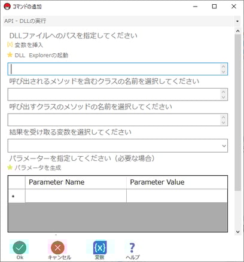Click the 変数を挿入 insert variable icon
The height and width of the screenshot is (262, 244).
10,45
